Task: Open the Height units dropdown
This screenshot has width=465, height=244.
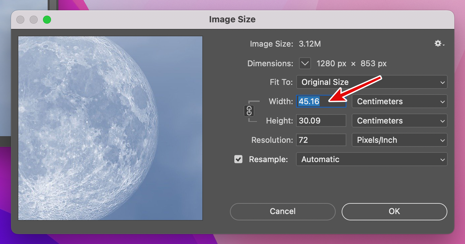Action: (x=400, y=121)
